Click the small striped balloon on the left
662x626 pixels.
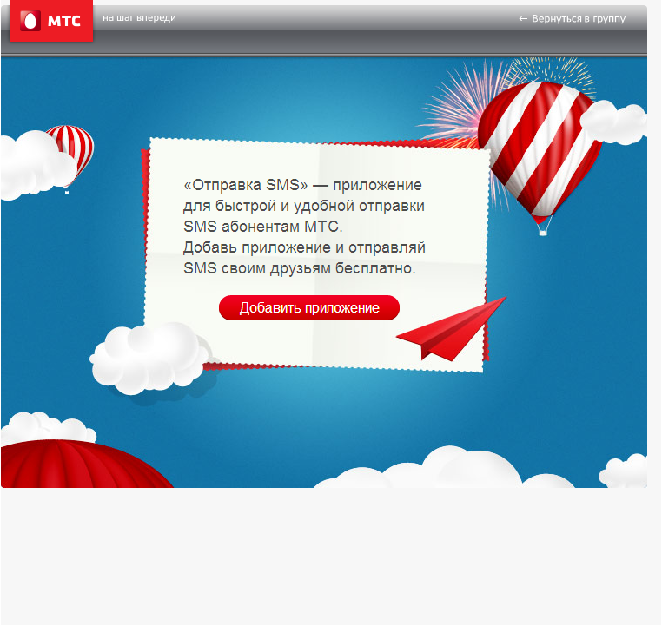73,148
